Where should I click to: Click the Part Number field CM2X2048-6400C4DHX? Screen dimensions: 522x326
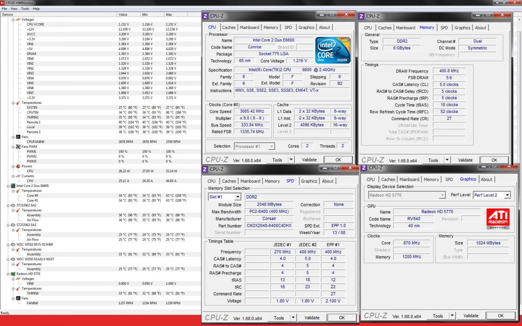click(x=269, y=226)
